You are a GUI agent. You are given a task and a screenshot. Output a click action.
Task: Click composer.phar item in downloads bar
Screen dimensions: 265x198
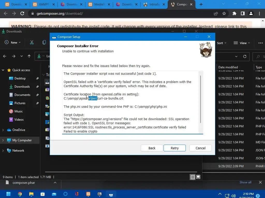[x=24, y=183]
